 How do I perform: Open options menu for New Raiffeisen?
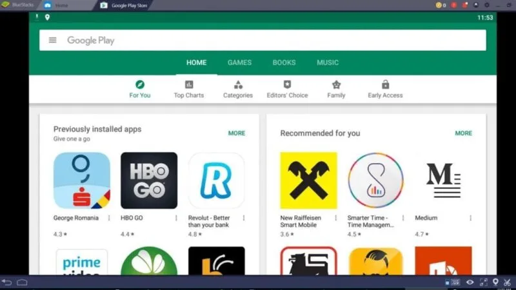pos(335,218)
